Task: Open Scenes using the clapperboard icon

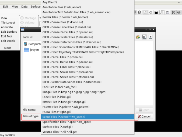Action: point(167,12)
